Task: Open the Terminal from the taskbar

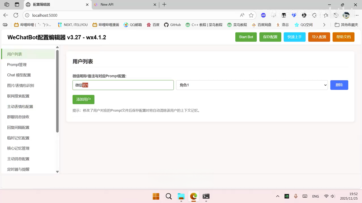Action: click(206, 196)
